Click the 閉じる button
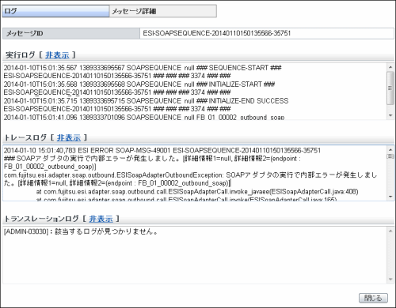 pyautogui.click(x=373, y=298)
